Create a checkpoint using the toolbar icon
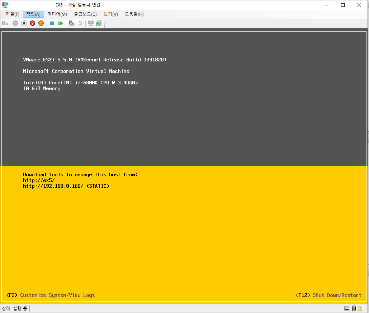 point(71,23)
